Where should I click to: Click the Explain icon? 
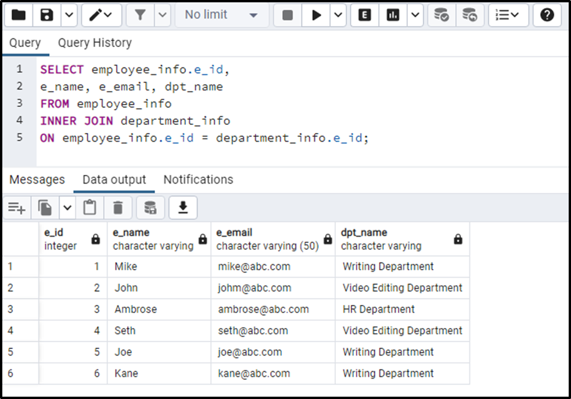(x=364, y=15)
